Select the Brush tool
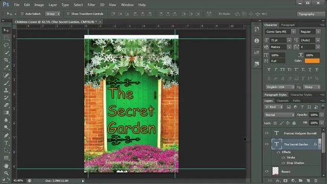 [6, 83]
